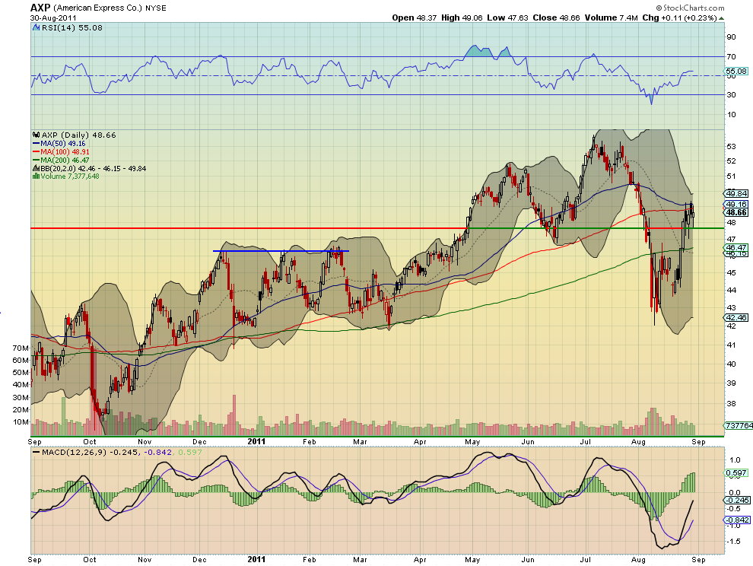This screenshot has height=566, width=753.
Task: Click the 'Open 48.37' header value
Action: (x=415, y=17)
